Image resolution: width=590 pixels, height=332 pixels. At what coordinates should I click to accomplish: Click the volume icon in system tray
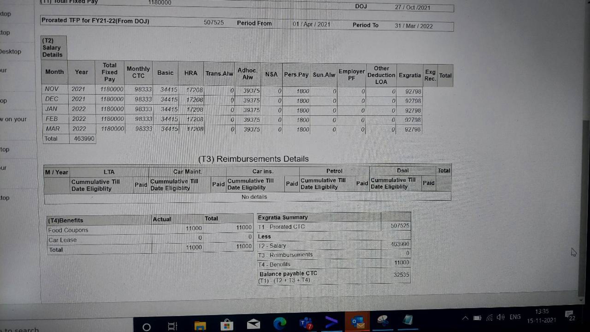pyautogui.click(x=500, y=318)
